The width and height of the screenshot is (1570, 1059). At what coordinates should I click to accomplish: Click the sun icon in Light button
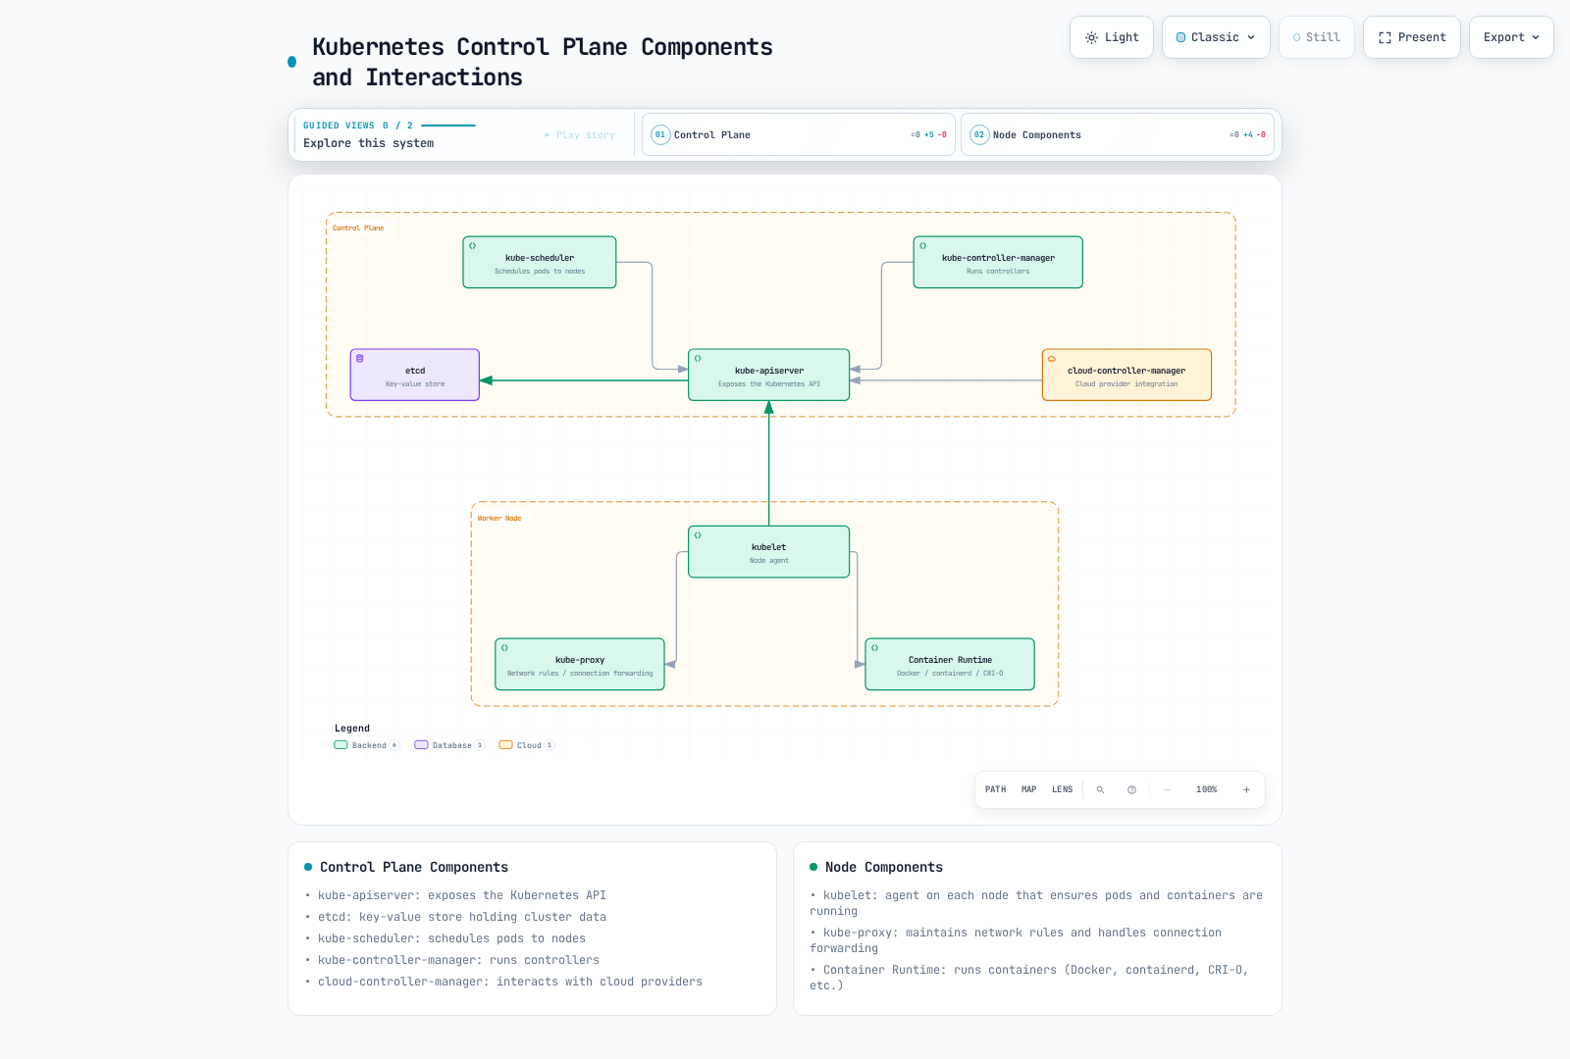[1091, 37]
